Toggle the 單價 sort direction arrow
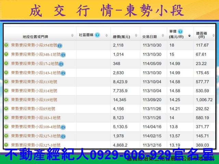 click(190, 36)
